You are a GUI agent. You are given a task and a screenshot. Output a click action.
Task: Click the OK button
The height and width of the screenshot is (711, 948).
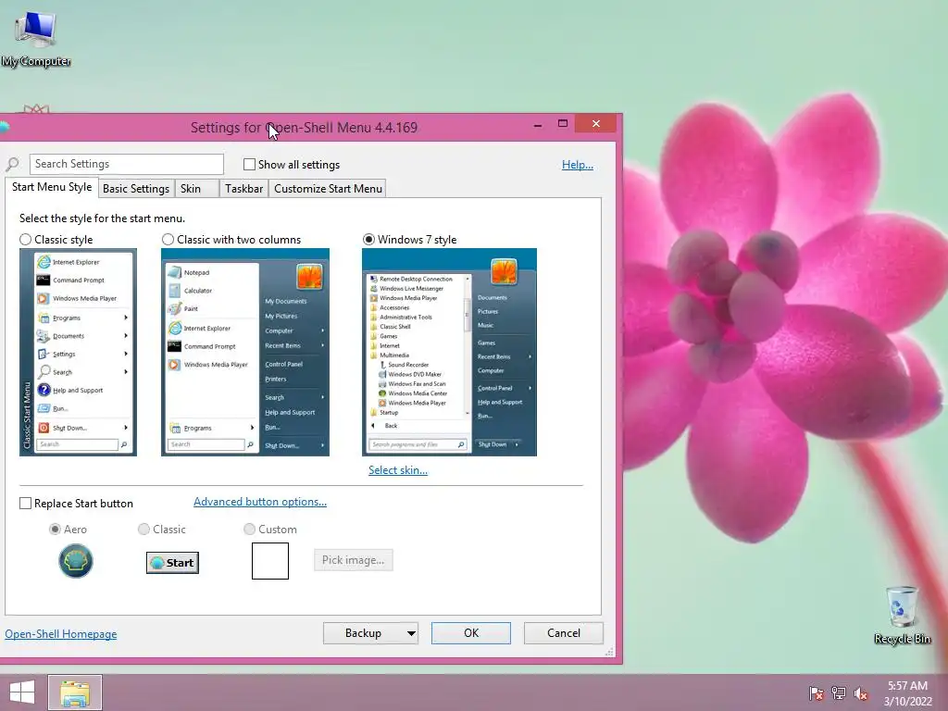471,633
